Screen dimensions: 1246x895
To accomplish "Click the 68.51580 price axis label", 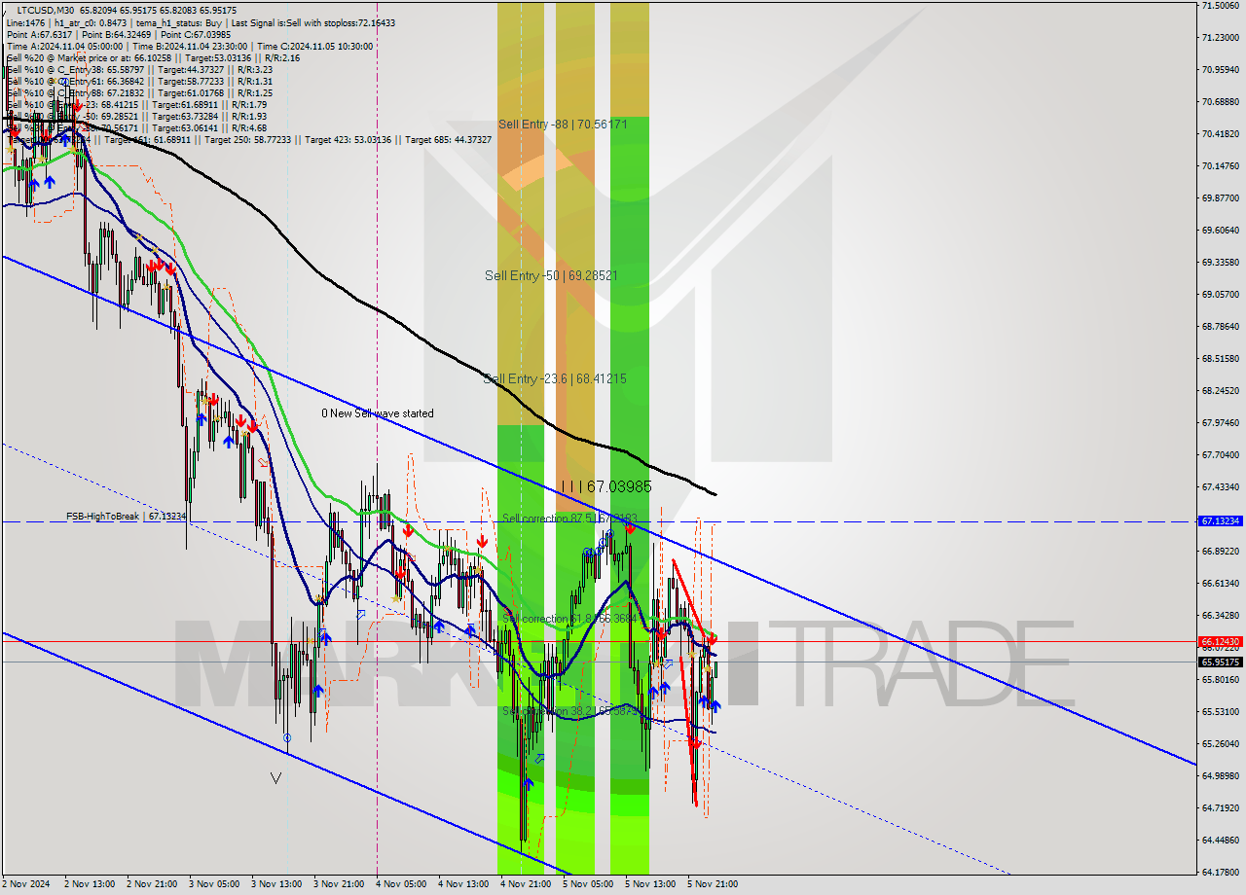I will pos(1221,358).
